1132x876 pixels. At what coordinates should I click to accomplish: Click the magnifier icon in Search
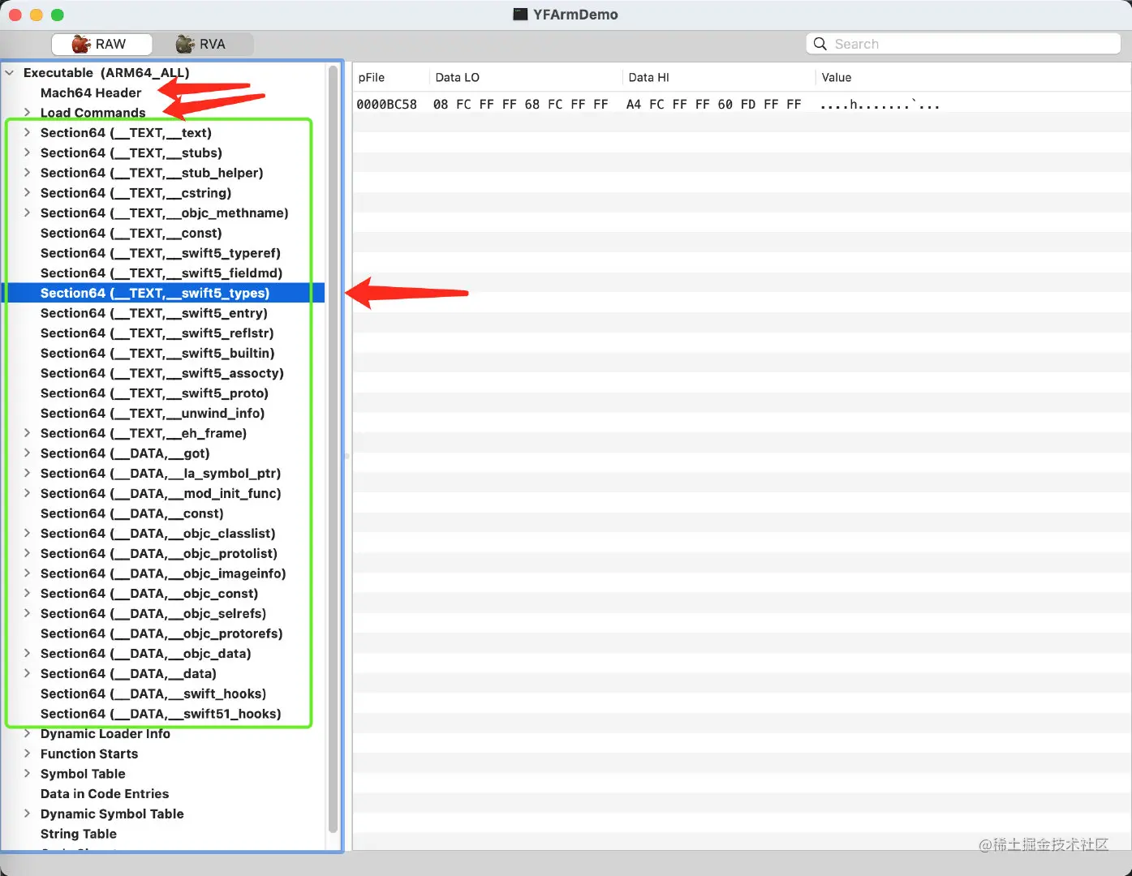click(820, 44)
